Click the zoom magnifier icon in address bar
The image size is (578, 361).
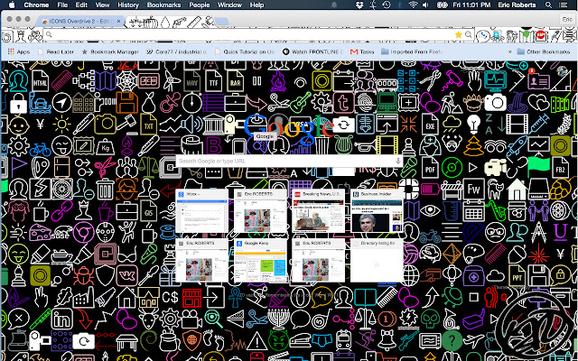pyautogui.click(x=468, y=34)
